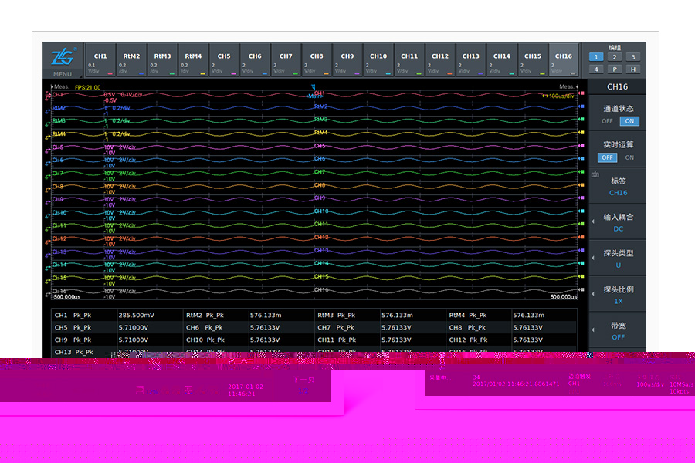695x463 pixels.
Task: Click the CH1 color indicator in its tab
Action: [x=110, y=75]
